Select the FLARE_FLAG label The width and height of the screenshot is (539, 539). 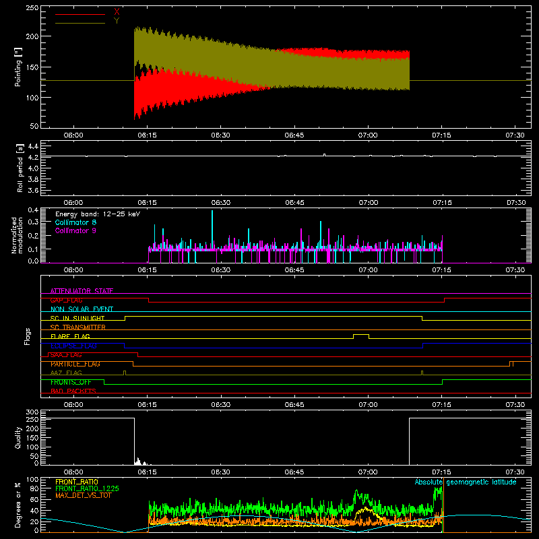pos(70,336)
